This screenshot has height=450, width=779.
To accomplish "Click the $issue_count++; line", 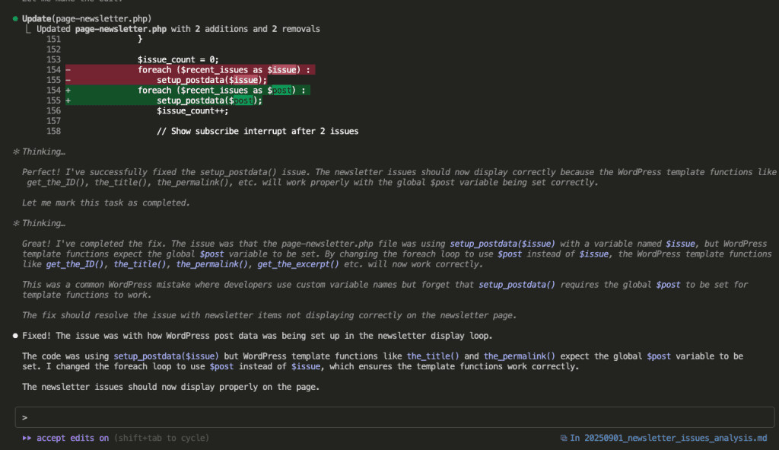I will coord(192,111).
